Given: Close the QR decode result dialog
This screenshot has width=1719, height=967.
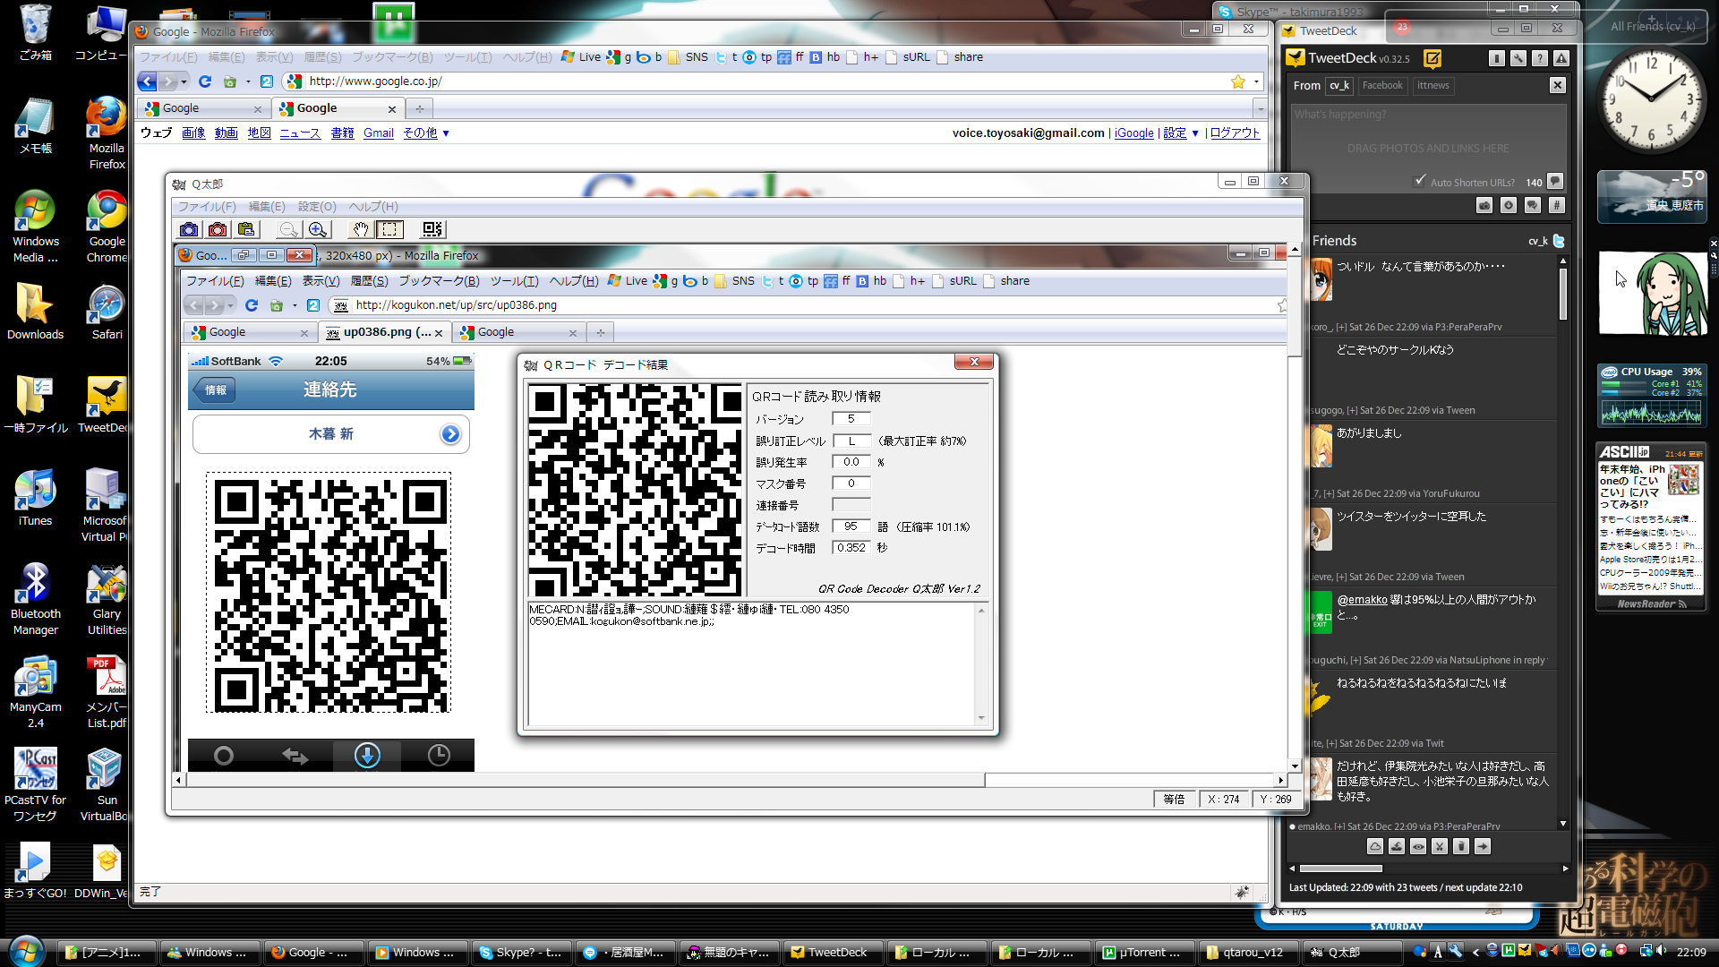Looking at the screenshot, I should (974, 362).
